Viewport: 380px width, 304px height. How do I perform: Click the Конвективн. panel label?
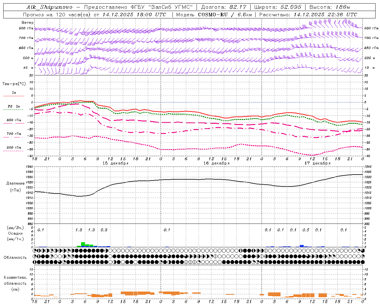pyautogui.click(x=15, y=278)
